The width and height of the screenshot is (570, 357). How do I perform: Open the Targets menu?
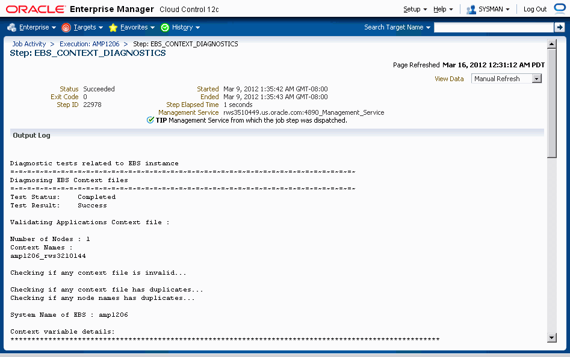tap(88, 27)
